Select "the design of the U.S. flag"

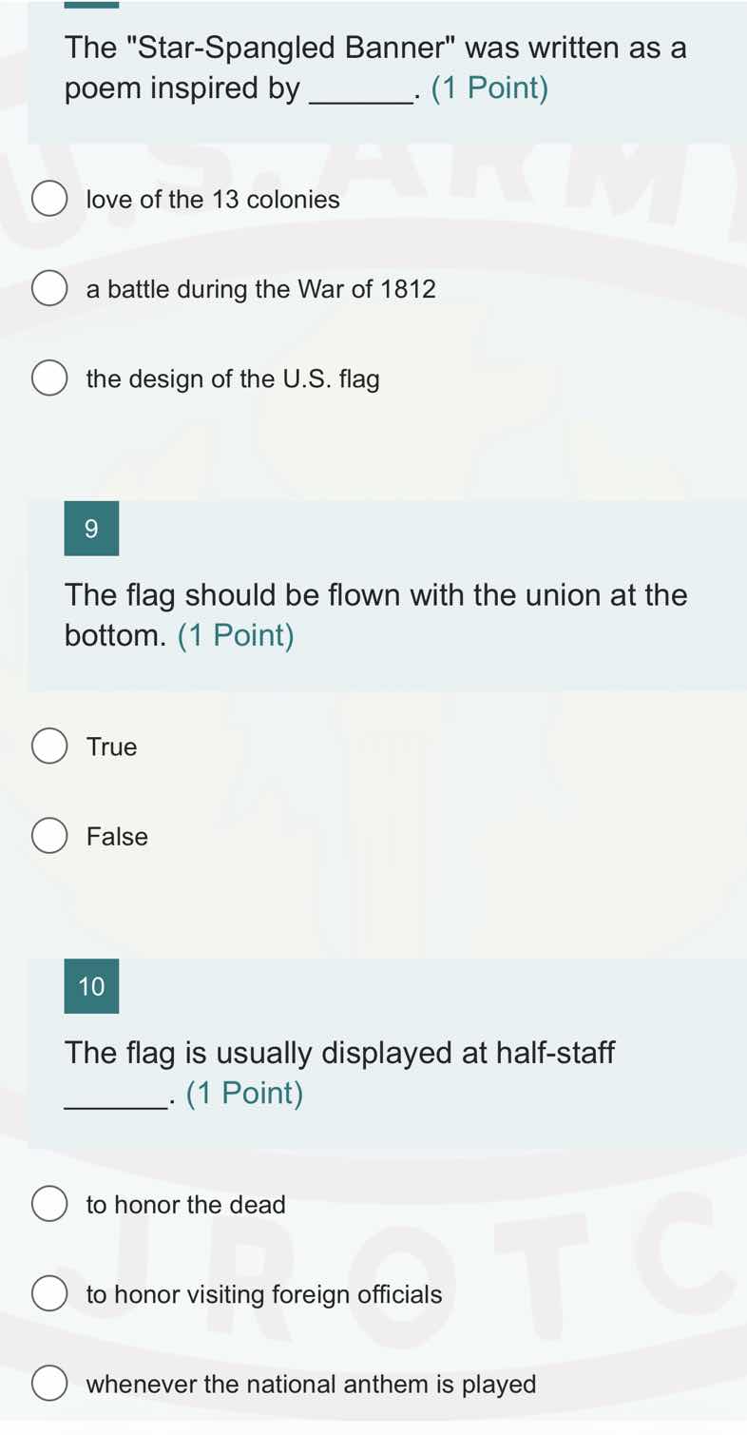tap(48, 378)
